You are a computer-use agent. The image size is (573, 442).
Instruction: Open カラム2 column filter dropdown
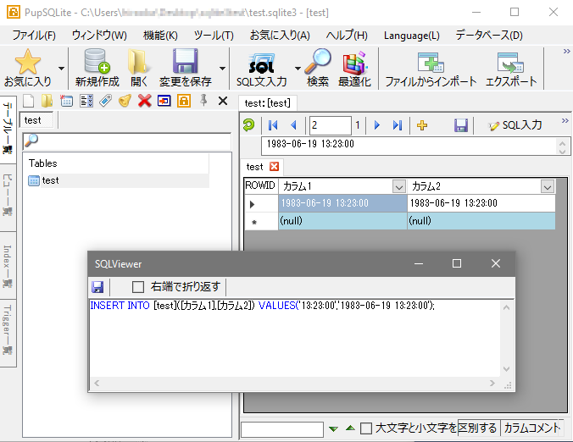tap(547, 187)
